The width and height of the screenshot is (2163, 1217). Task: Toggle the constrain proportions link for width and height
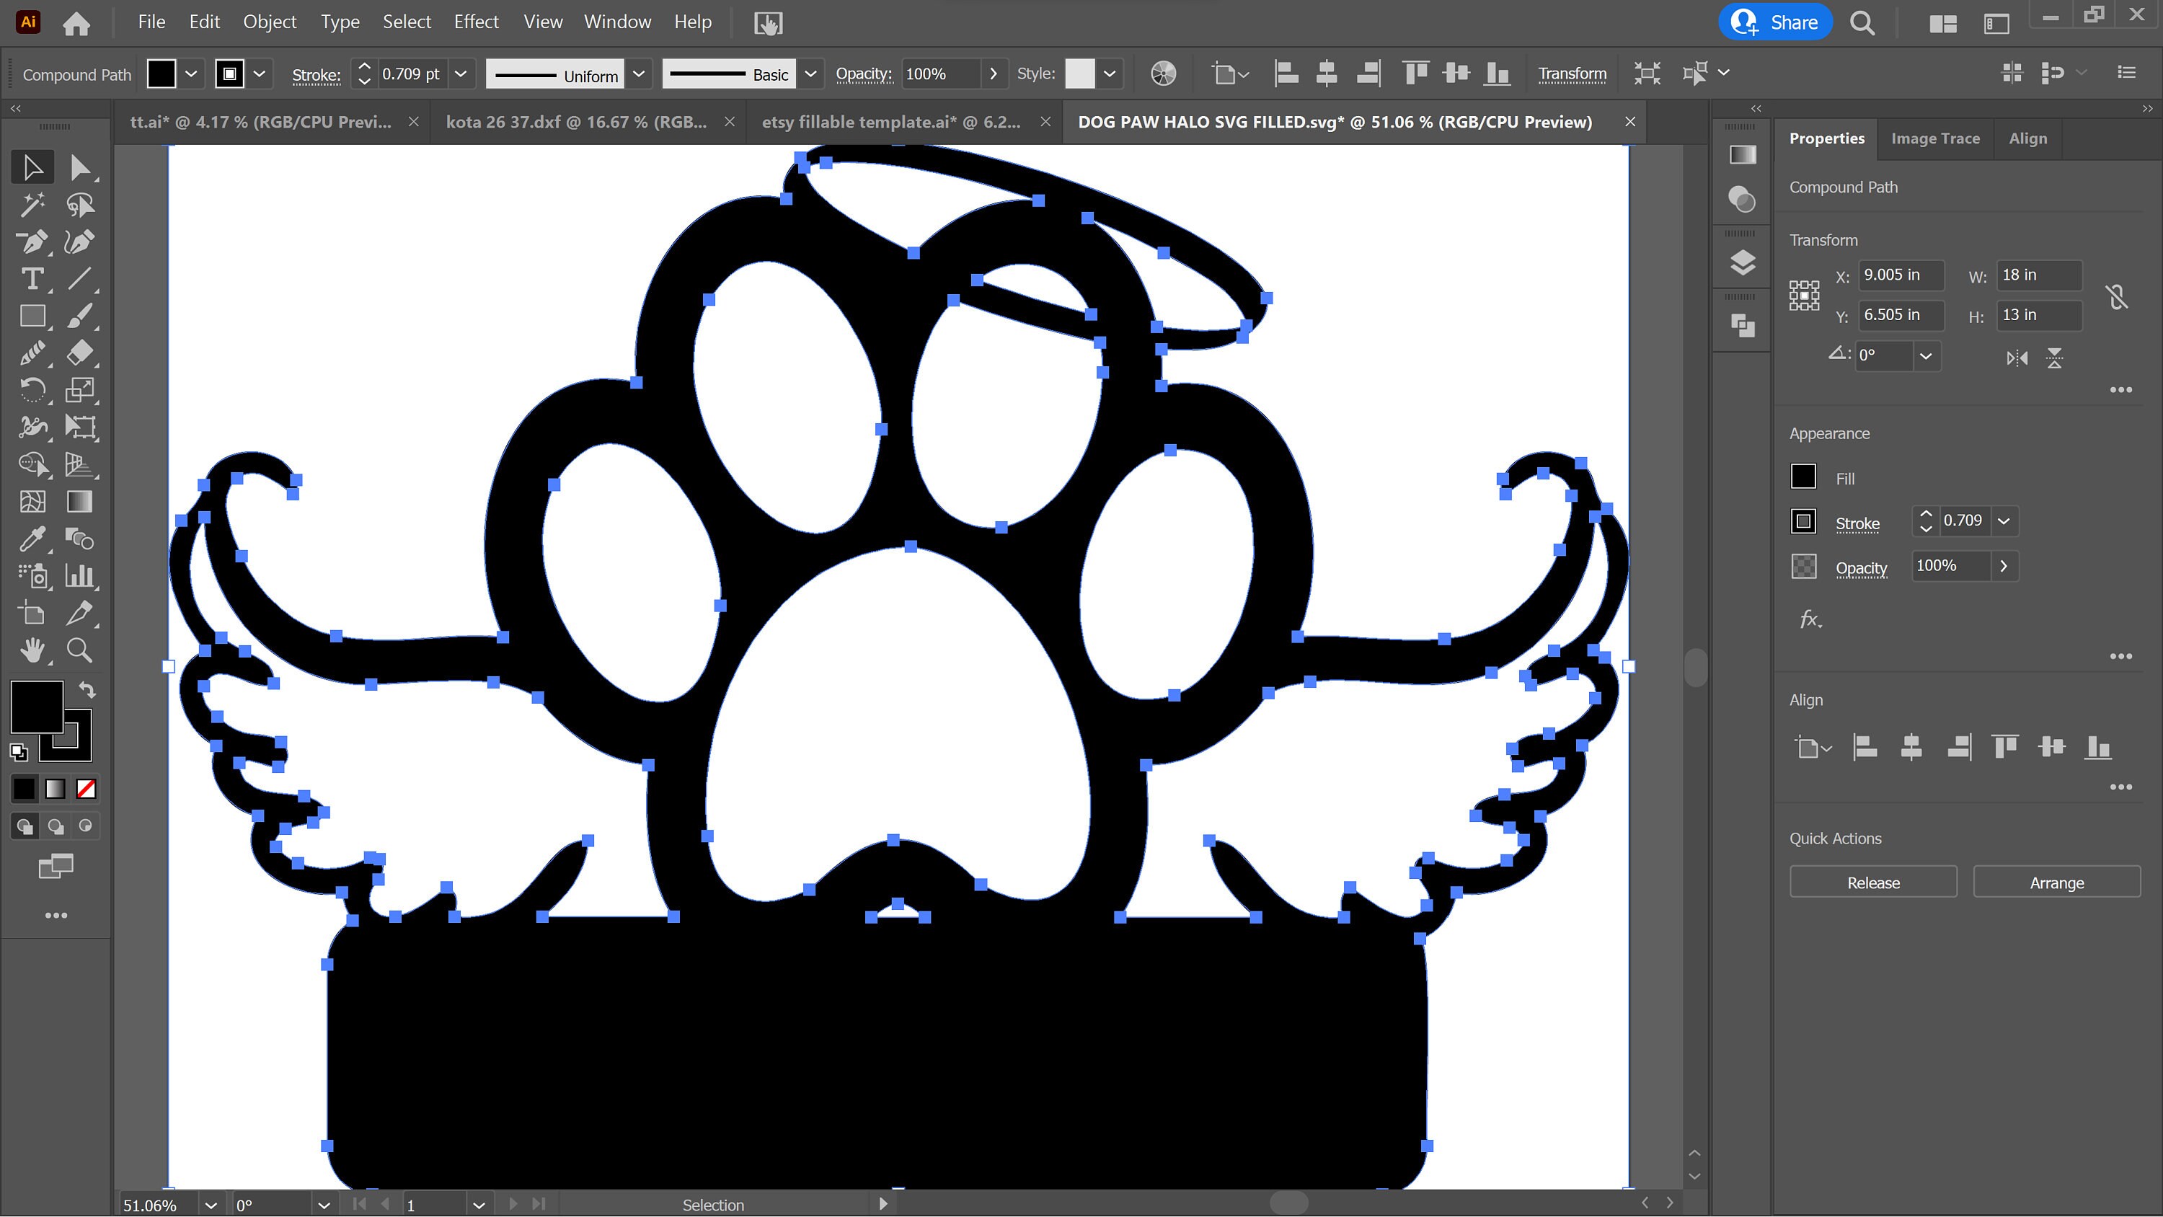tap(2118, 295)
